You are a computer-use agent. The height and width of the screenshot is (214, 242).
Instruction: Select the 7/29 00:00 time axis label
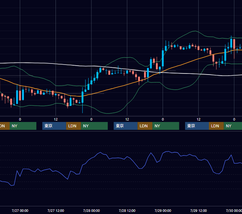point(163,210)
